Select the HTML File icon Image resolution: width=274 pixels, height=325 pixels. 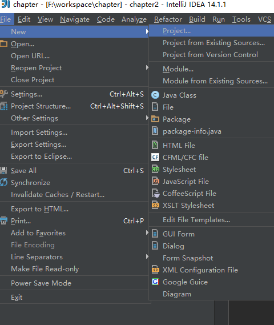click(155, 145)
